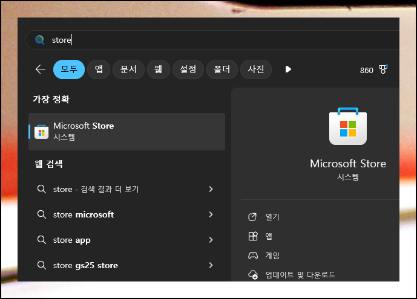Image resolution: width=417 pixels, height=299 pixels.
Task: Click the 가장 정확 section heading
Action: (x=51, y=99)
